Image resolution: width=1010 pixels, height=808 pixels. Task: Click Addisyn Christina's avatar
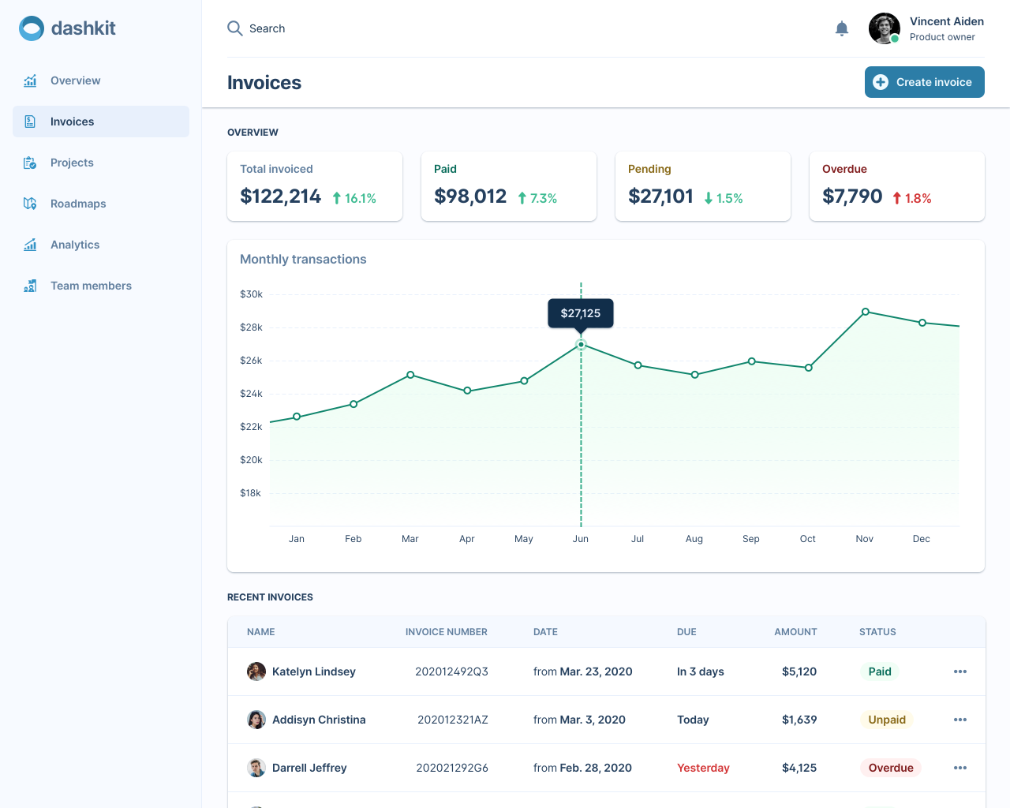tap(256, 720)
